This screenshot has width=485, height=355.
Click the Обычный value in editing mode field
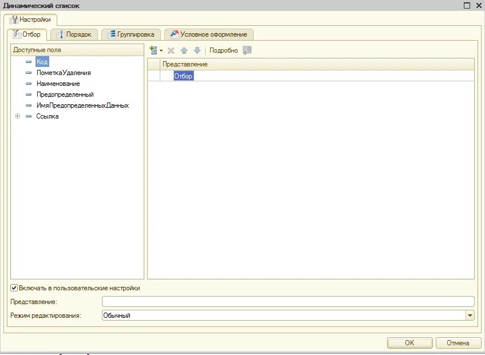[x=117, y=315]
